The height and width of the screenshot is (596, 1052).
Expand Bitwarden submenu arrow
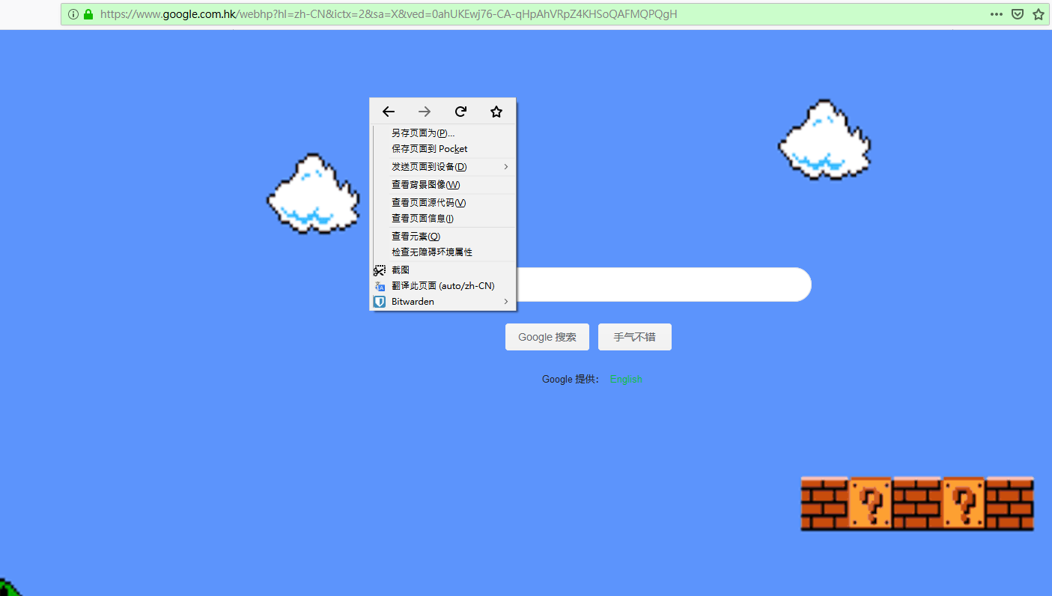506,302
